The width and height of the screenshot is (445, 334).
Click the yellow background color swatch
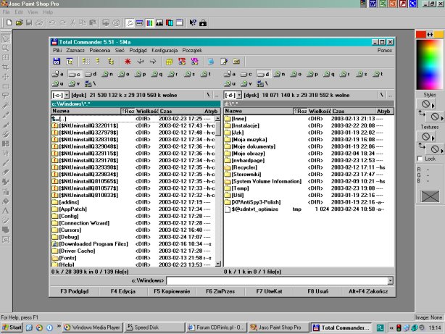[438, 34]
